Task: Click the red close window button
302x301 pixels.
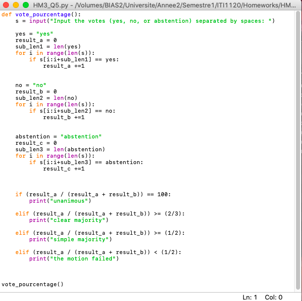Action: tap(6, 5)
